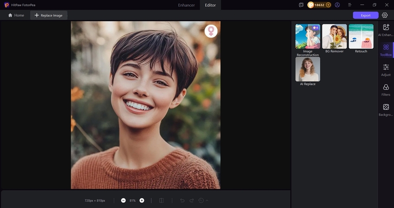Open the hamburger main menu

[349, 5]
